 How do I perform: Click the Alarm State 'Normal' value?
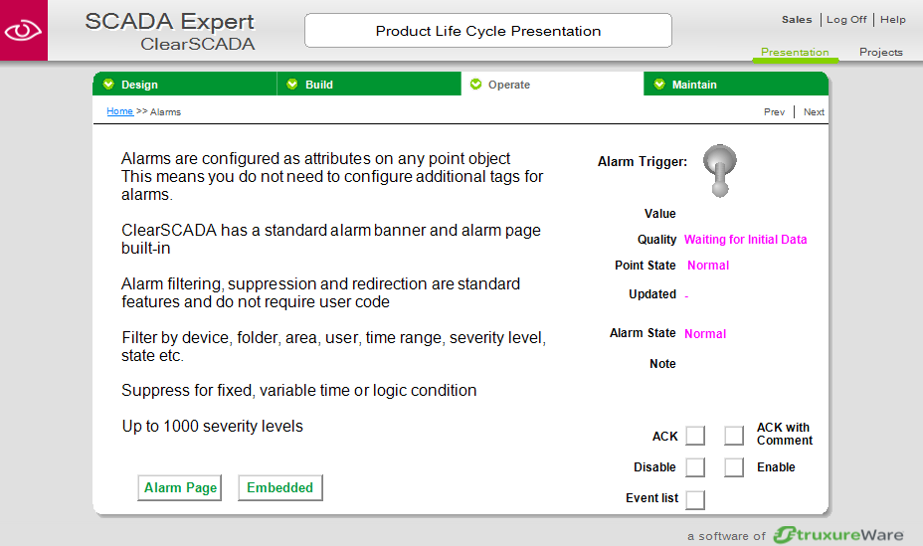click(705, 333)
